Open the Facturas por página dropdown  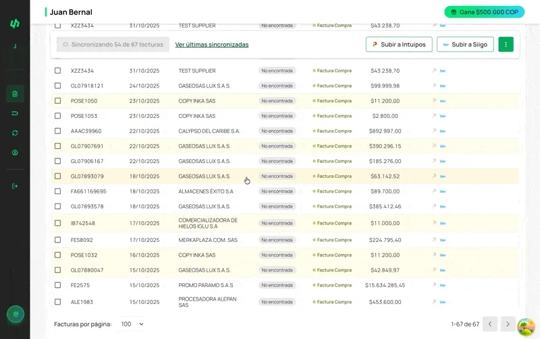(132, 324)
